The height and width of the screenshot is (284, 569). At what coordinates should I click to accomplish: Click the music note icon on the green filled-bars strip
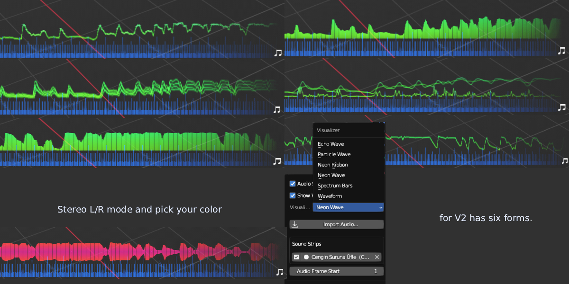click(x=277, y=161)
